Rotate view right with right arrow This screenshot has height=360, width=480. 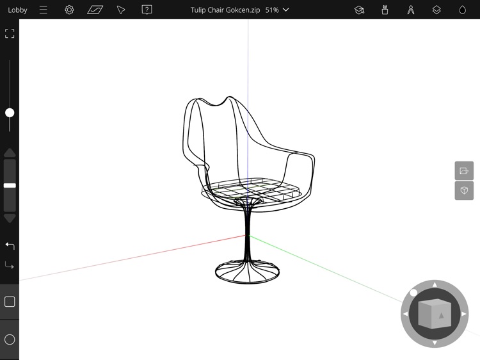463,314
